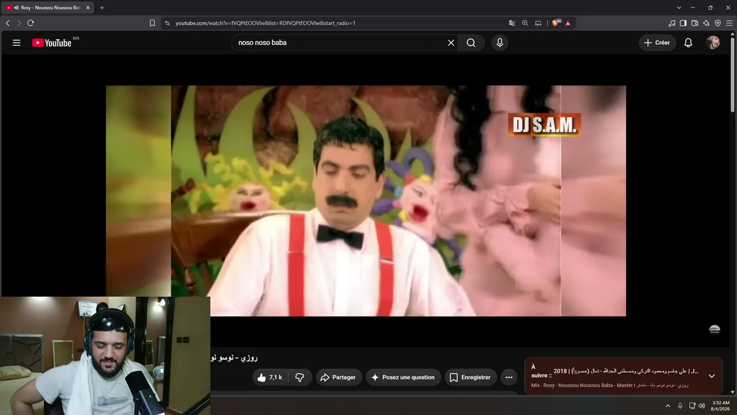Image resolution: width=737 pixels, height=415 pixels.
Task: Share the video with Partager
Action: click(339, 378)
